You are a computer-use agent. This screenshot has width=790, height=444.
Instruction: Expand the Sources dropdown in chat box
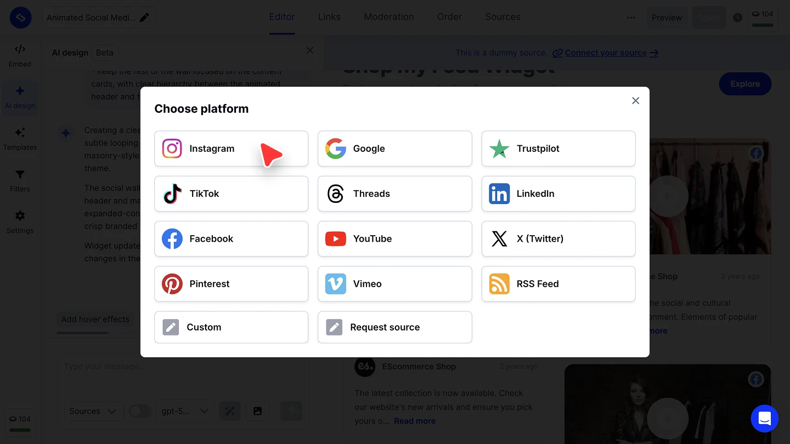[93, 411]
